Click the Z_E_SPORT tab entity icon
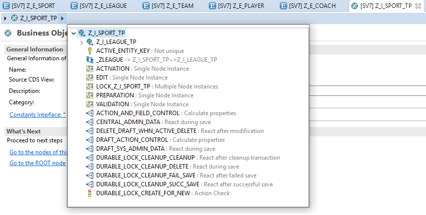Image resolution: width=426 pixels, height=215 pixels. pyautogui.click(x=6, y=6)
